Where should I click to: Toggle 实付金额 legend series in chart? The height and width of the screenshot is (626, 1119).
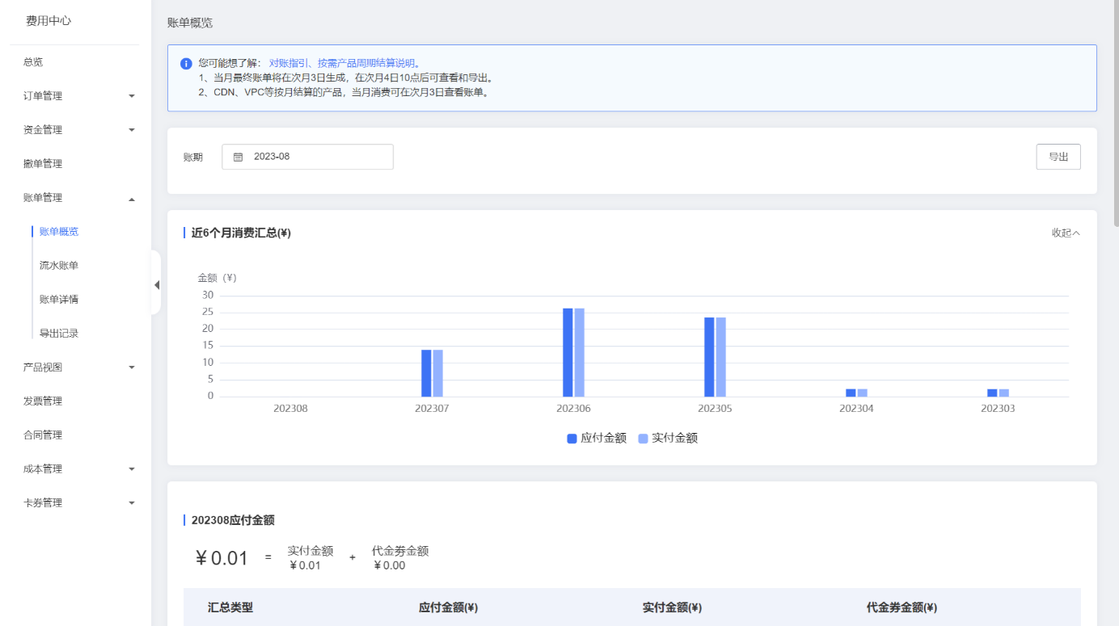(x=668, y=439)
